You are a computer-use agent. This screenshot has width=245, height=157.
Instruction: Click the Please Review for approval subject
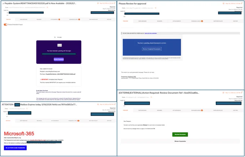coord(132,4)
